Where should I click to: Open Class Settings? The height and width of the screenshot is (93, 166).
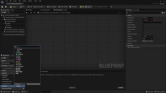click(x=52, y=7)
